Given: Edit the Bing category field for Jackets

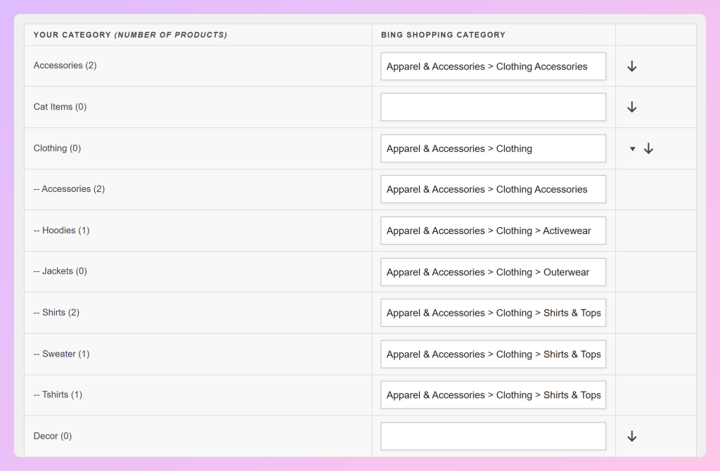Looking at the screenshot, I should point(493,272).
